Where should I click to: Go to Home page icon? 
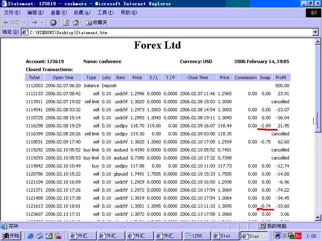point(76,22)
